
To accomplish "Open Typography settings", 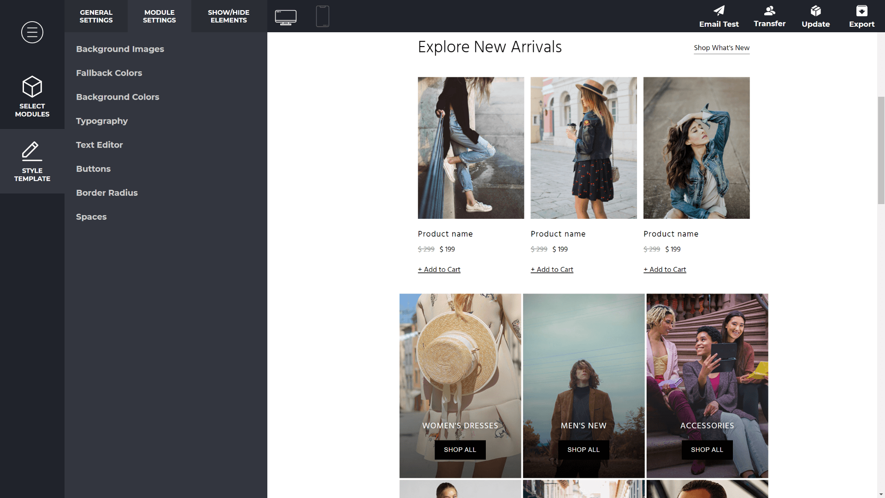I will pyautogui.click(x=102, y=121).
